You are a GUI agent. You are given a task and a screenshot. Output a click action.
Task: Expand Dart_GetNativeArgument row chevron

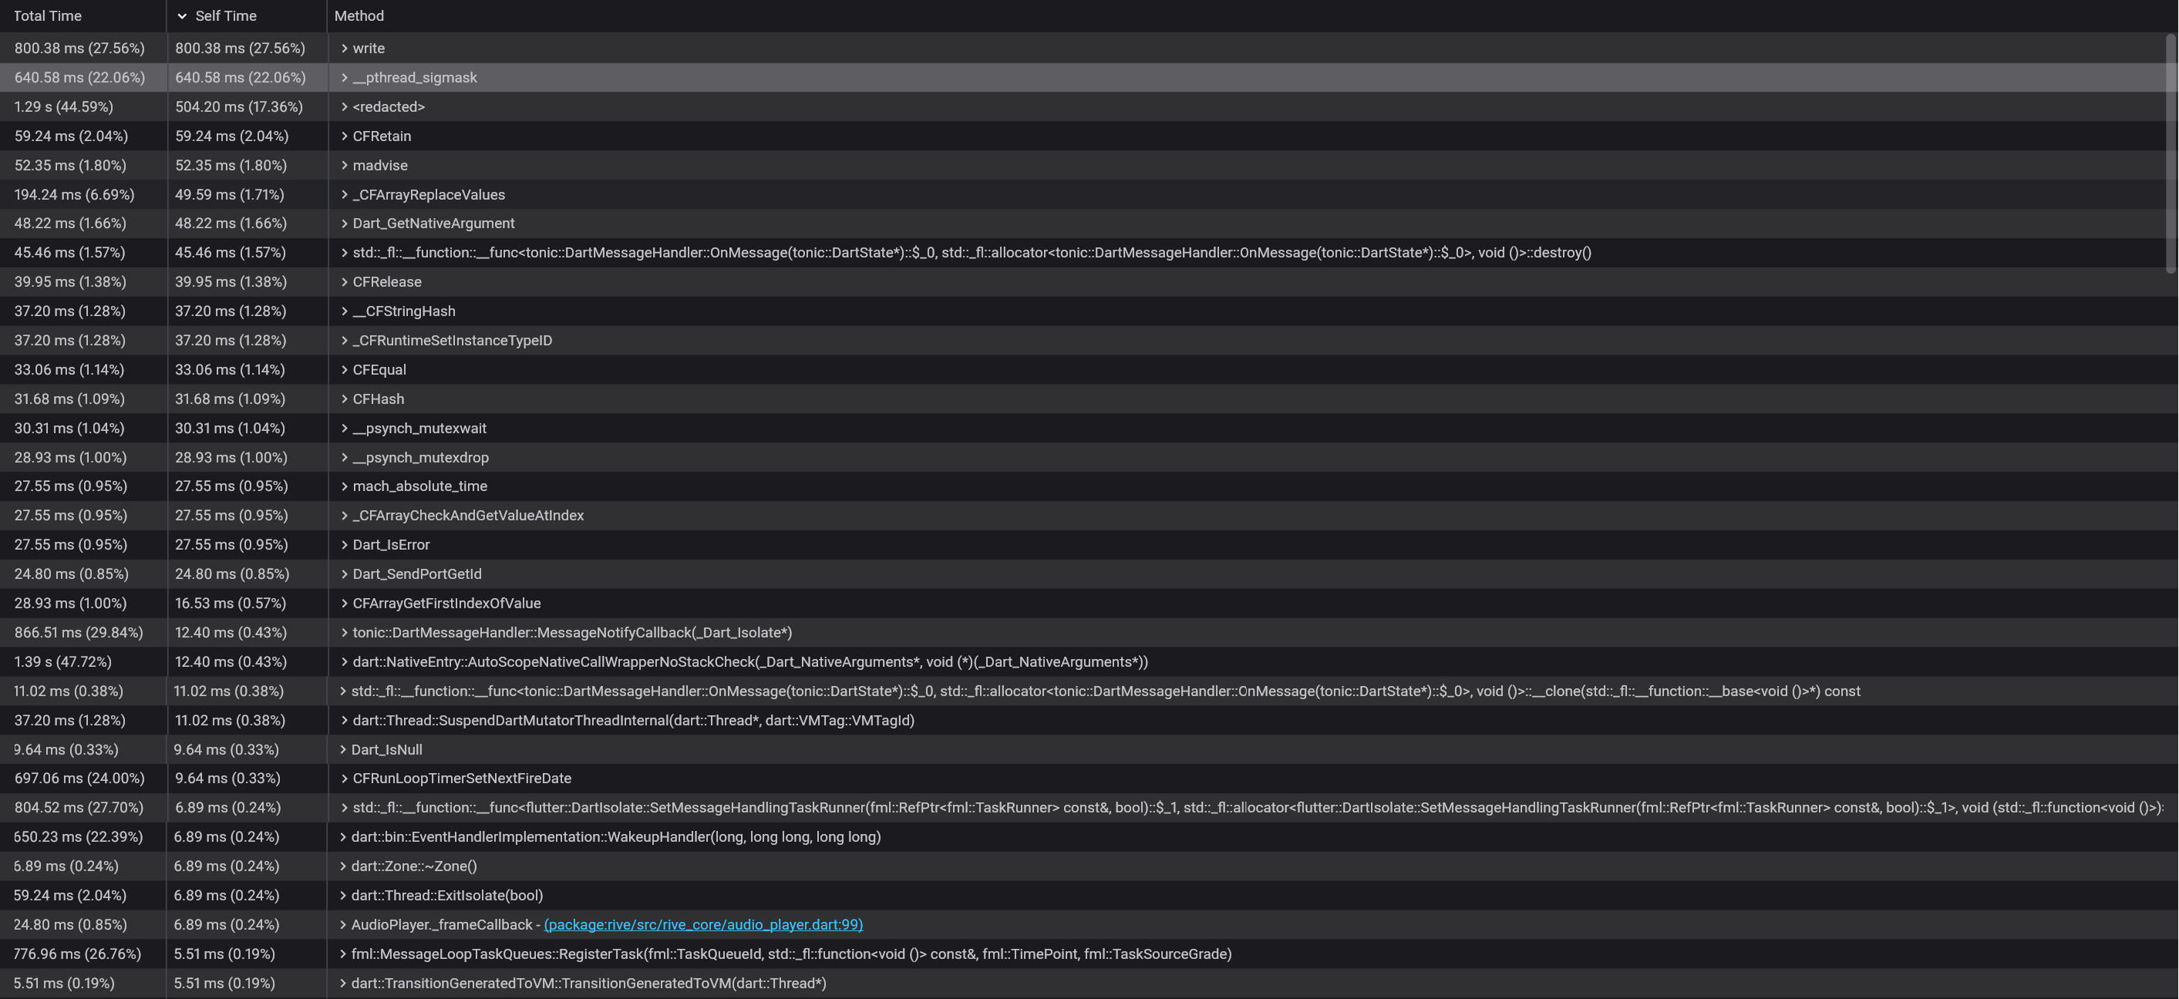(344, 224)
